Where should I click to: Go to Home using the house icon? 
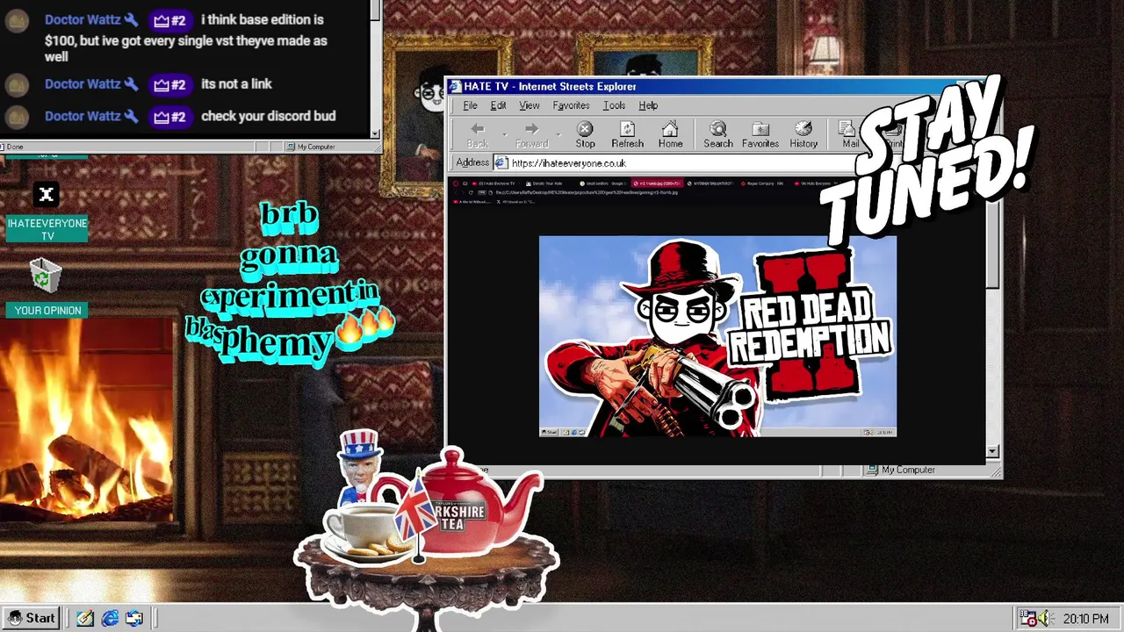[x=670, y=129]
